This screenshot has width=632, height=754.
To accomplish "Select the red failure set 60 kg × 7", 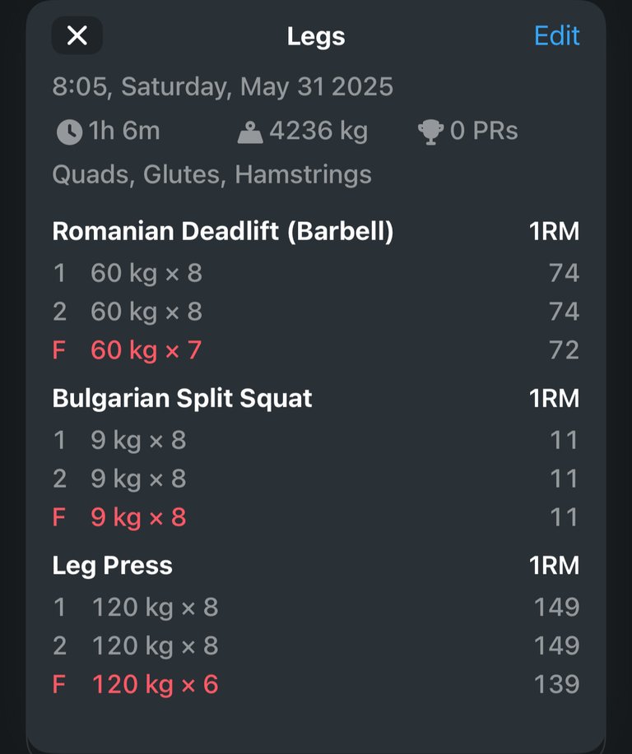I will (316, 349).
